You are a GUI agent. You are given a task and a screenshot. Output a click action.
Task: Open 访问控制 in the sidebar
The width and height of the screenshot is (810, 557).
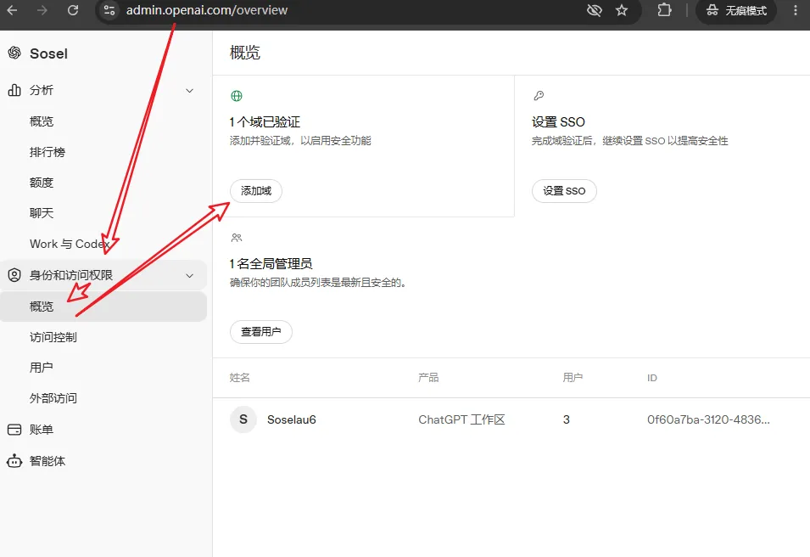[53, 337]
